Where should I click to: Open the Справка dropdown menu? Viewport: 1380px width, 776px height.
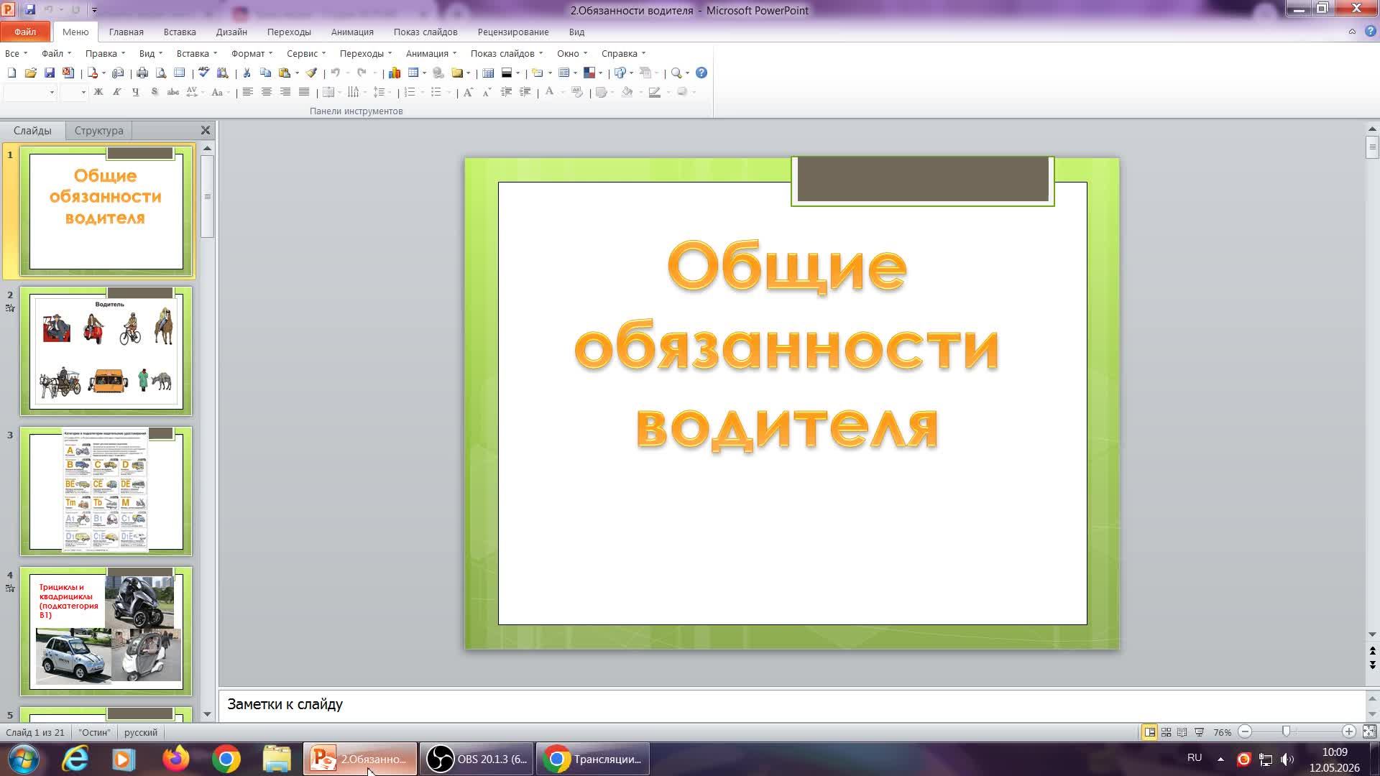pyautogui.click(x=623, y=53)
